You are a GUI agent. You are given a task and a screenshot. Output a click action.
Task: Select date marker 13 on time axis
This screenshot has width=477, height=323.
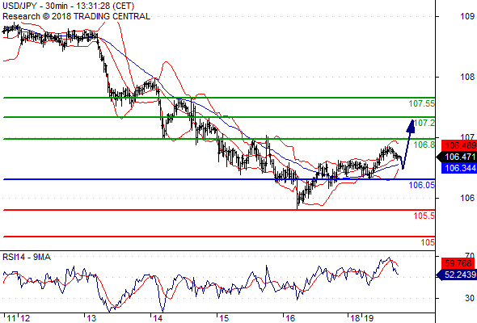(x=91, y=318)
